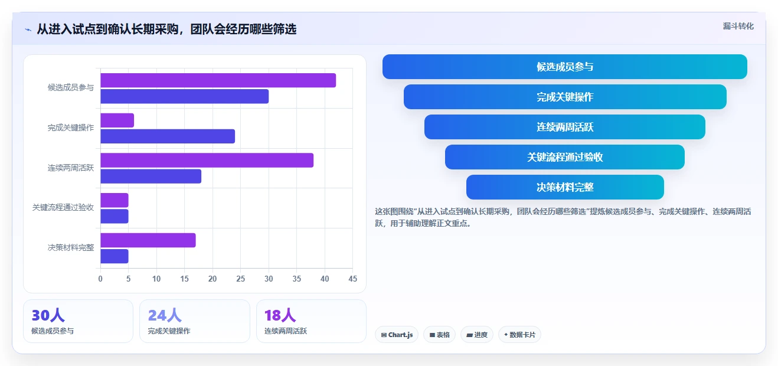
Task: Select the 决策材料完整 funnel stage
Action: point(565,187)
